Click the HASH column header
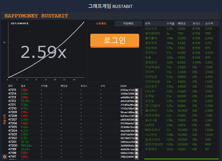The width and height of the screenshot is (222, 161). (123, 86)
